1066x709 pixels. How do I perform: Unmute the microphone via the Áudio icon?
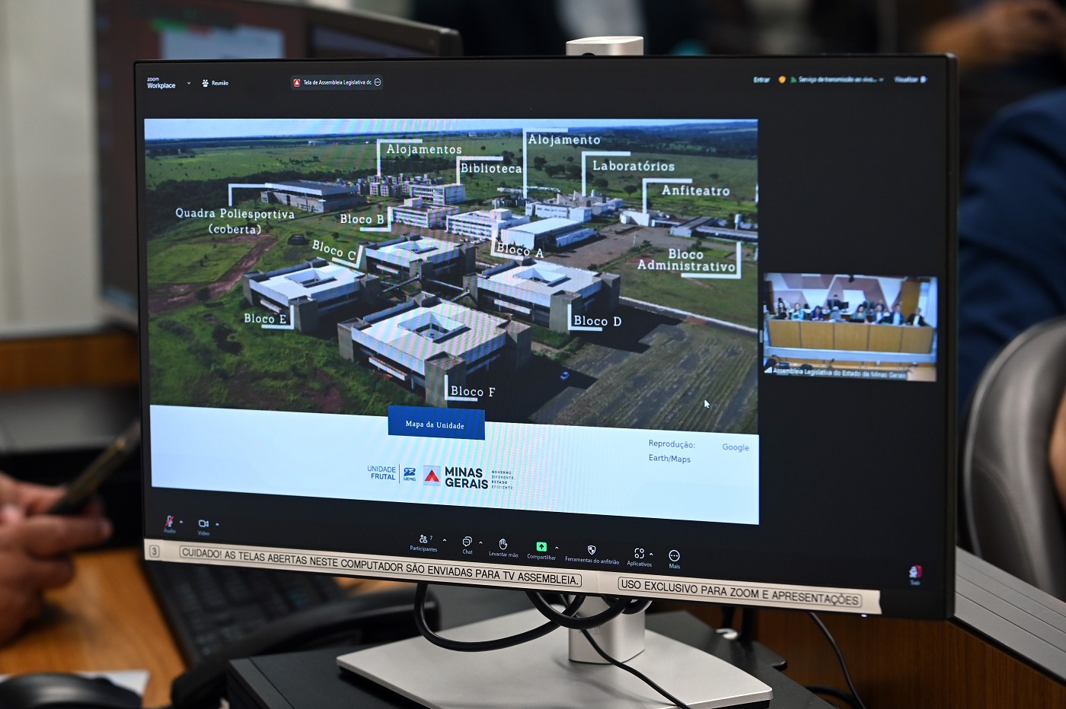[x=169, y=522]
